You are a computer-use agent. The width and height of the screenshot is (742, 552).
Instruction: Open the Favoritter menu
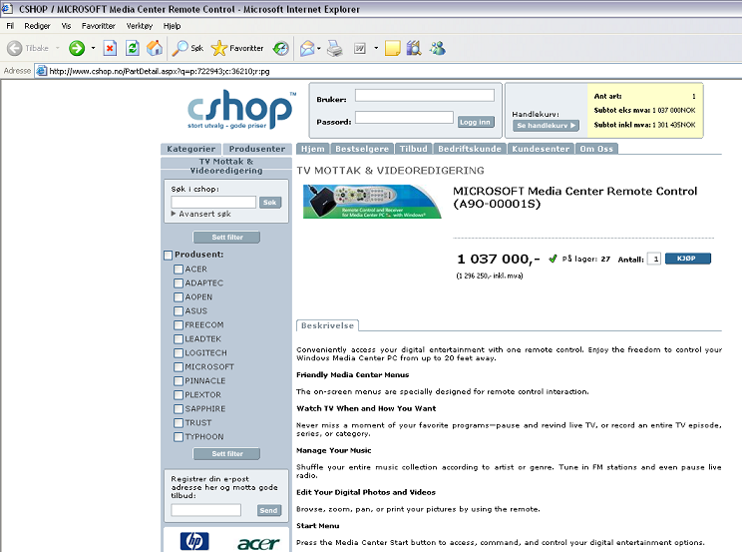[98, 26]
